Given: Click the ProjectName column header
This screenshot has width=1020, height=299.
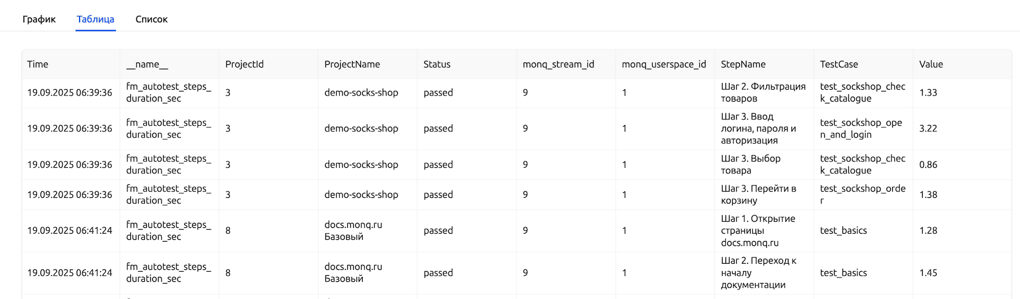Looking at the screenshot, I should click(x=352, y=64).
